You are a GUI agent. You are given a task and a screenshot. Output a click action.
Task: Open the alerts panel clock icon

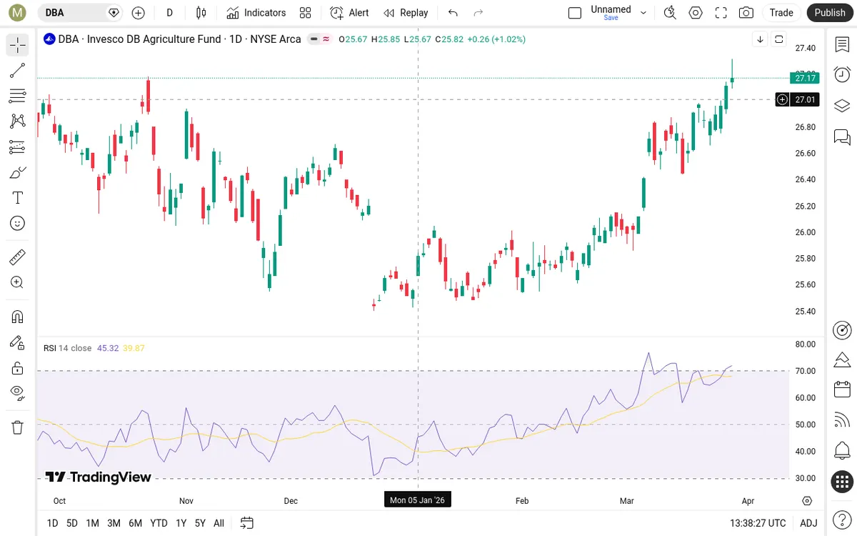[842, 75]
